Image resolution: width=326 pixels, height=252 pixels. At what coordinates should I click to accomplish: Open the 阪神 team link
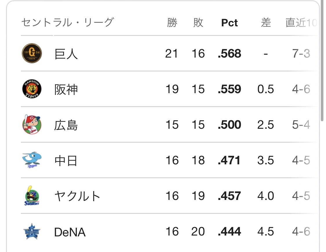click(x=66, y=89)
